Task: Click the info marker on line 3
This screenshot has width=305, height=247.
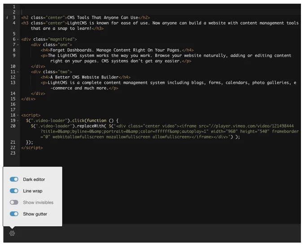Action: pos(7,18)
